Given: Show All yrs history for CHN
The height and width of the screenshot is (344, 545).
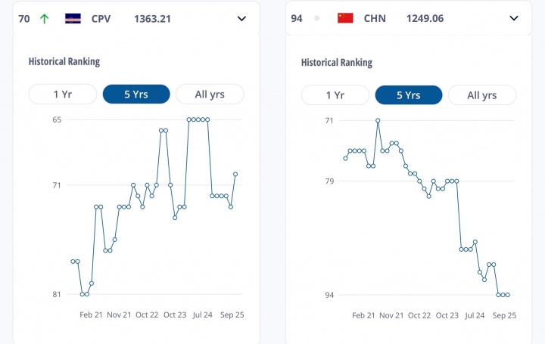Looking at the screenshot, I should click(x=482, y=95).
